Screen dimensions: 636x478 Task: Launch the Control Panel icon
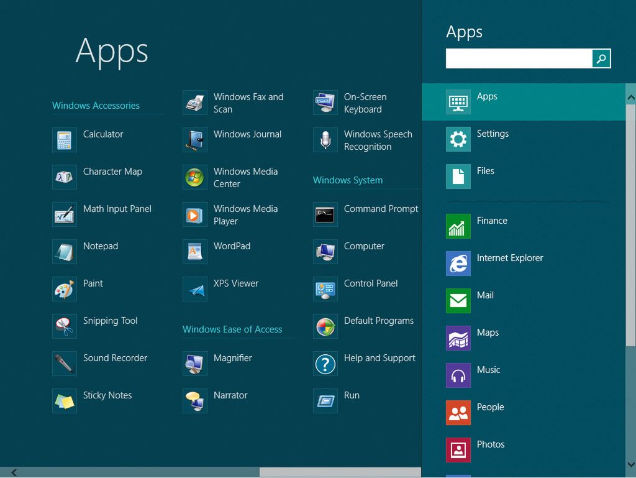point(325,289)
